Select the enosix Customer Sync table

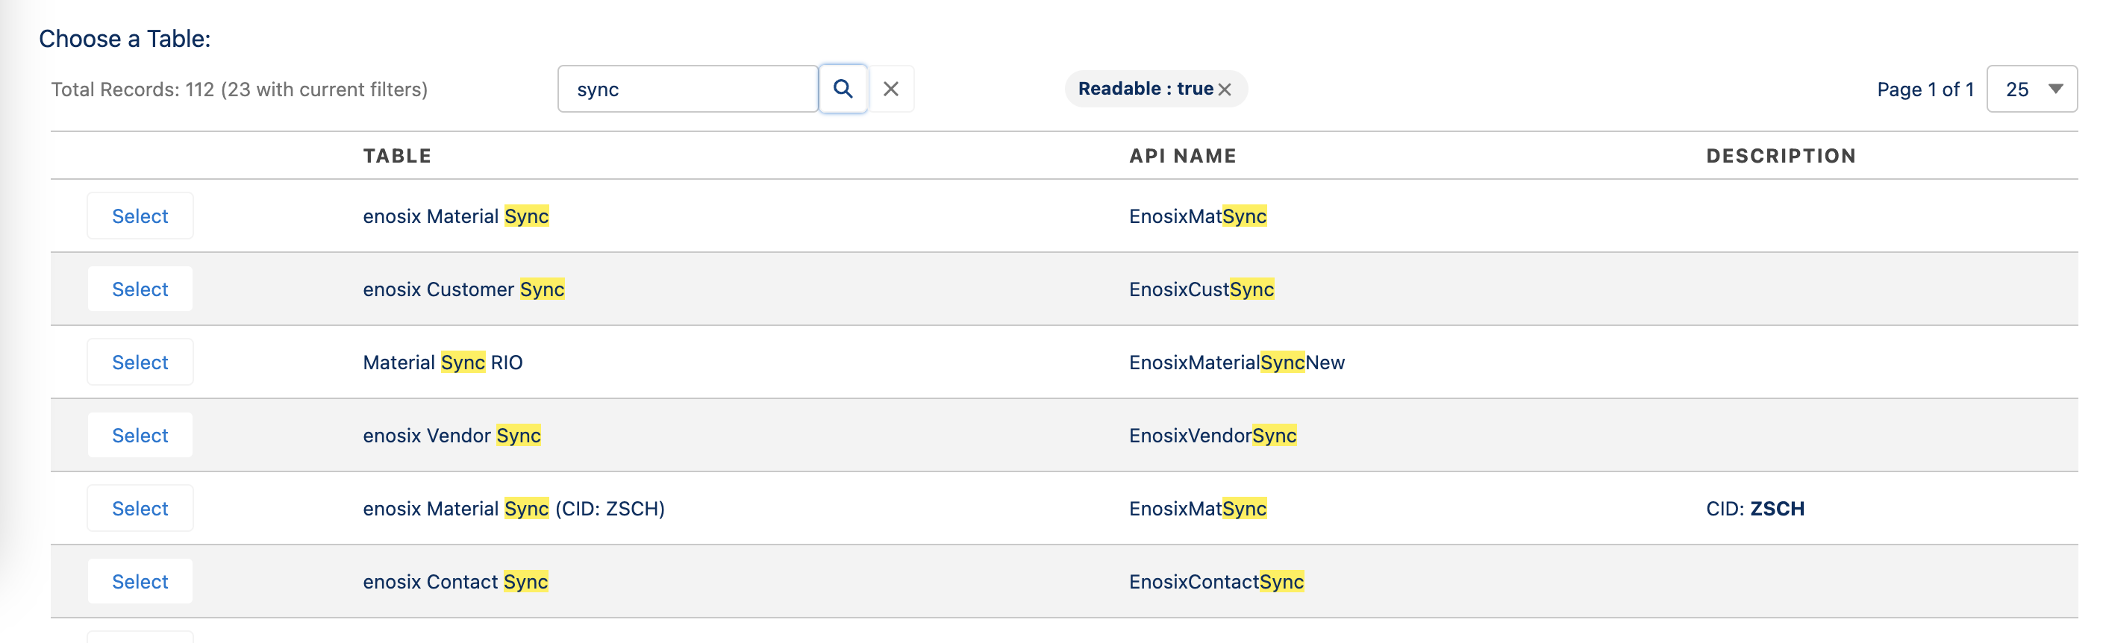(x=140, y=289)
